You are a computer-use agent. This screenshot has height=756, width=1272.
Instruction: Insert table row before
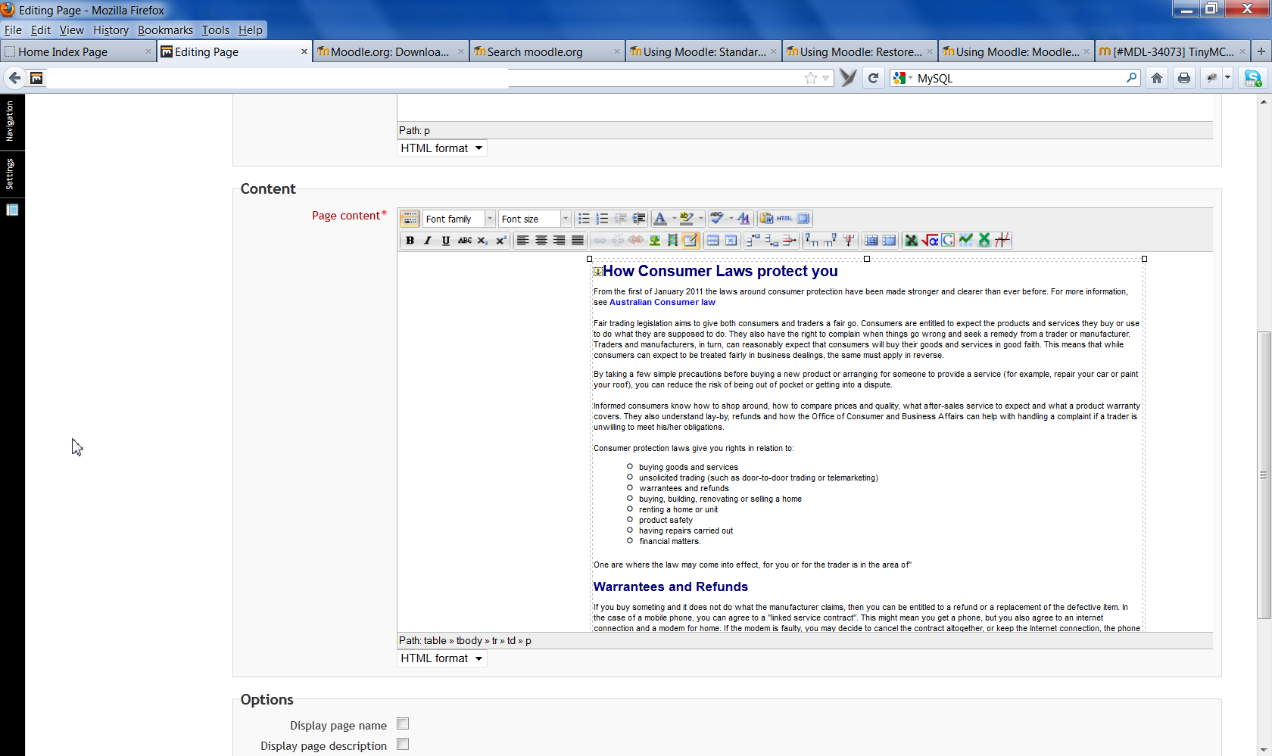point(753,240)
